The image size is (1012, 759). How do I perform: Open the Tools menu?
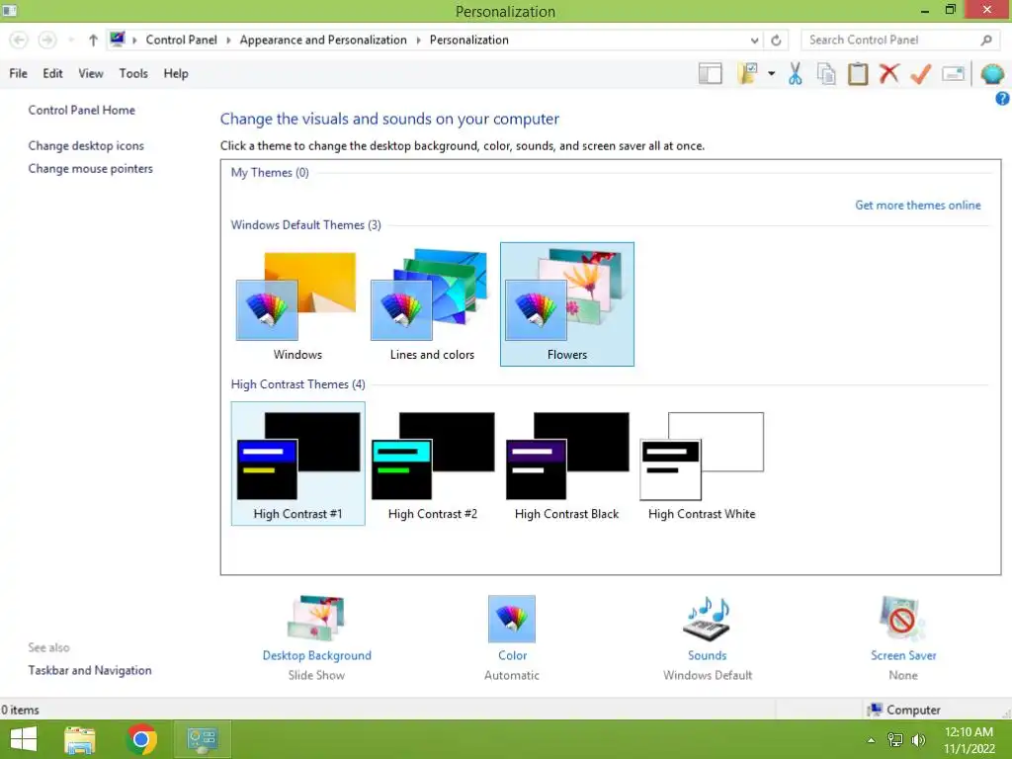coord(133,73)
